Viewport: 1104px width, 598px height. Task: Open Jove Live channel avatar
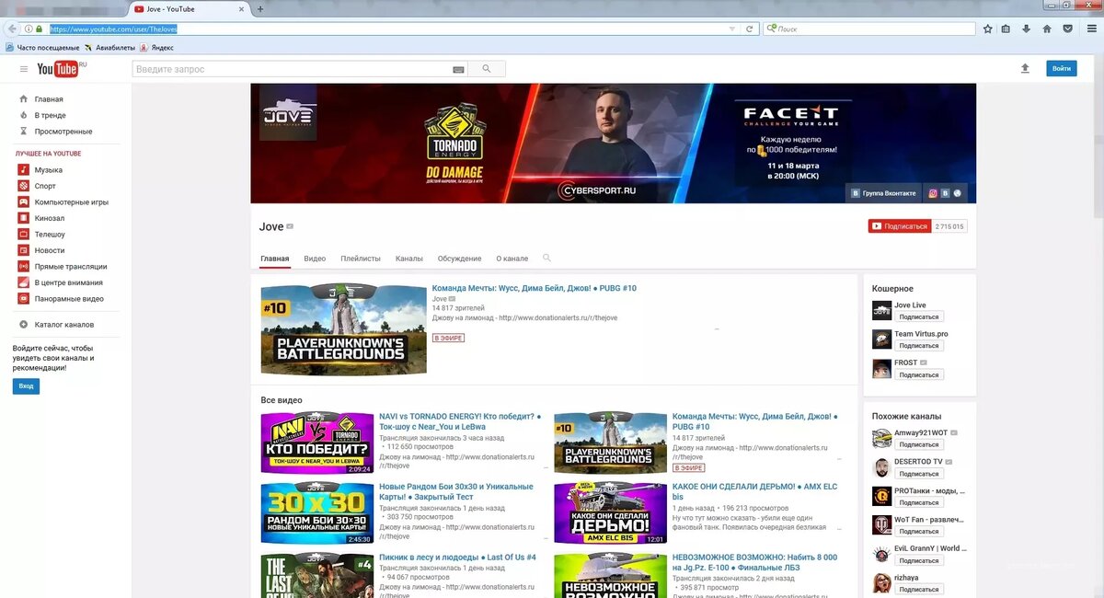point(881,311)
